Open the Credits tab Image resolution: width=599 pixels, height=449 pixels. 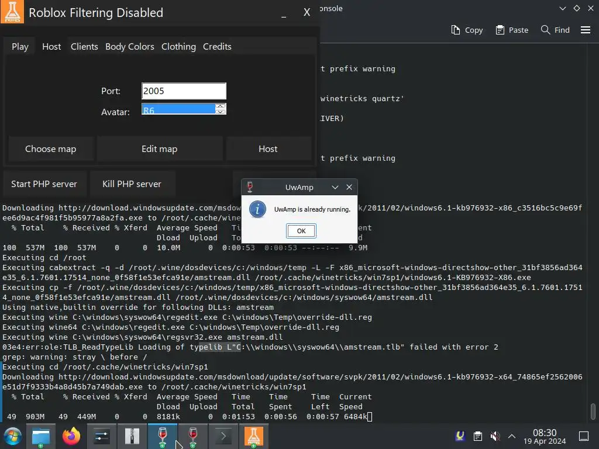(218, 47)
